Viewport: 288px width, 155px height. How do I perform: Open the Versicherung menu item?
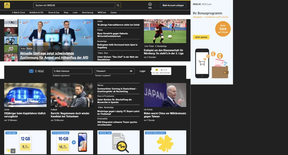87,12
